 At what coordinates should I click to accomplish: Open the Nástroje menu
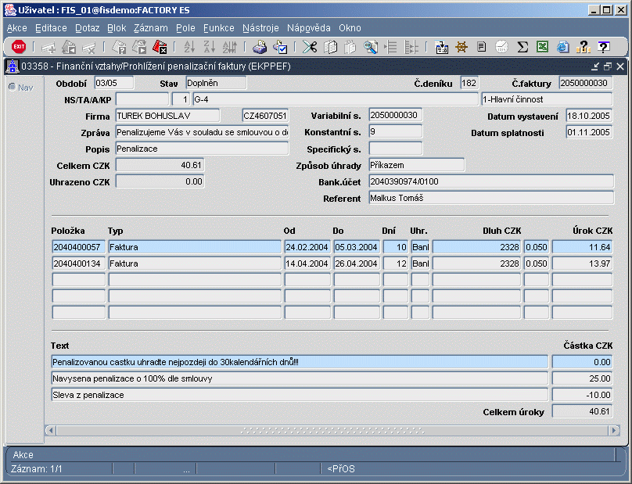click(260, 27)
